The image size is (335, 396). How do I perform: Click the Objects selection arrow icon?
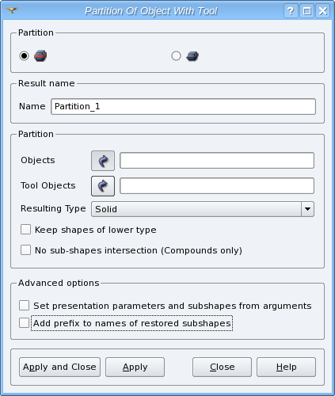pos(103,161)
